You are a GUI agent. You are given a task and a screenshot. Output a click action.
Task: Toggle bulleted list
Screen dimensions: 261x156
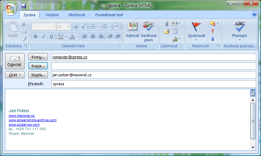tap(93, 27)
